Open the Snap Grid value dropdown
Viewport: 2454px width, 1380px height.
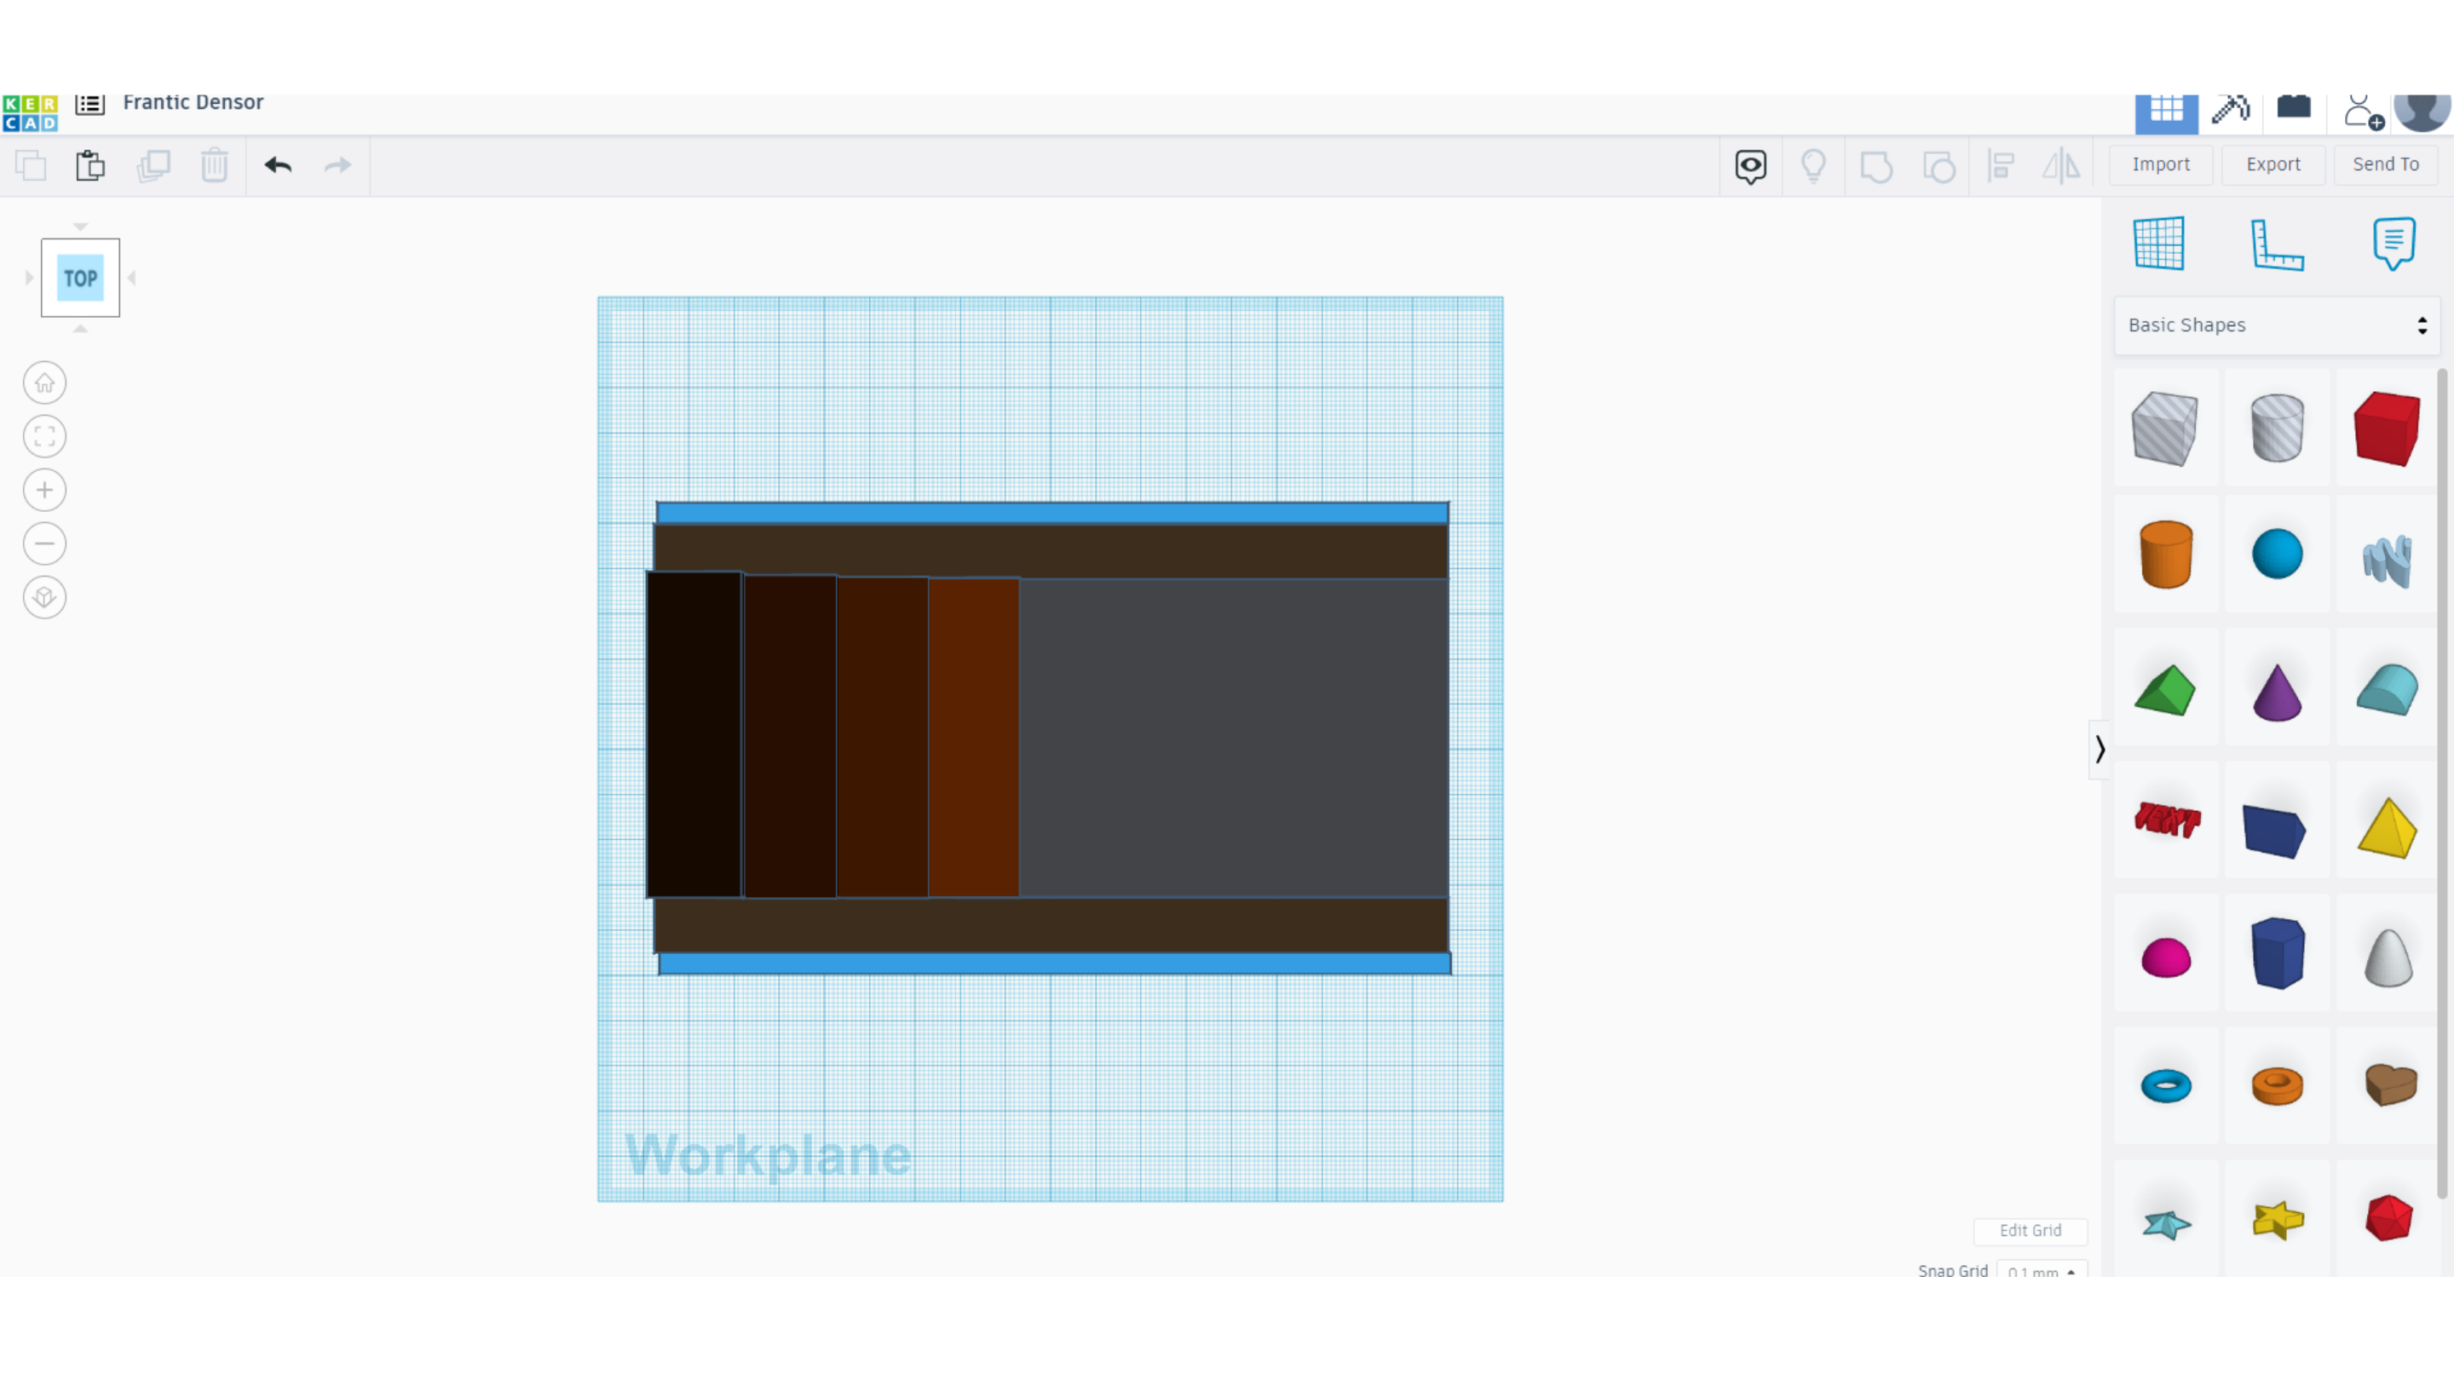coord(2041,1272)
